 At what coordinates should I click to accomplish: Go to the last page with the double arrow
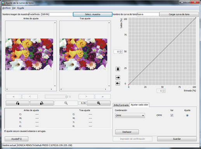103,97
